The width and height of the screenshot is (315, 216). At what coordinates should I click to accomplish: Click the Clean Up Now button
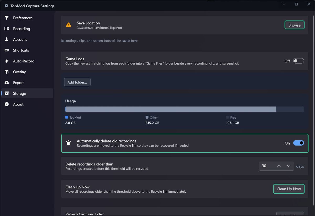click(x=289, y=189)
